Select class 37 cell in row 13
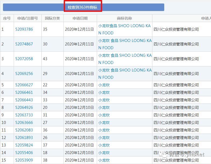This screenshot has height=164, width=211. (x=52, y=145)
